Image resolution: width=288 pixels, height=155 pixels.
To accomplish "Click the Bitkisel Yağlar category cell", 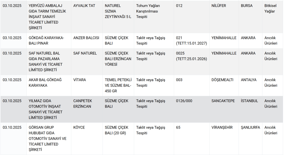I will pos(270,8).
